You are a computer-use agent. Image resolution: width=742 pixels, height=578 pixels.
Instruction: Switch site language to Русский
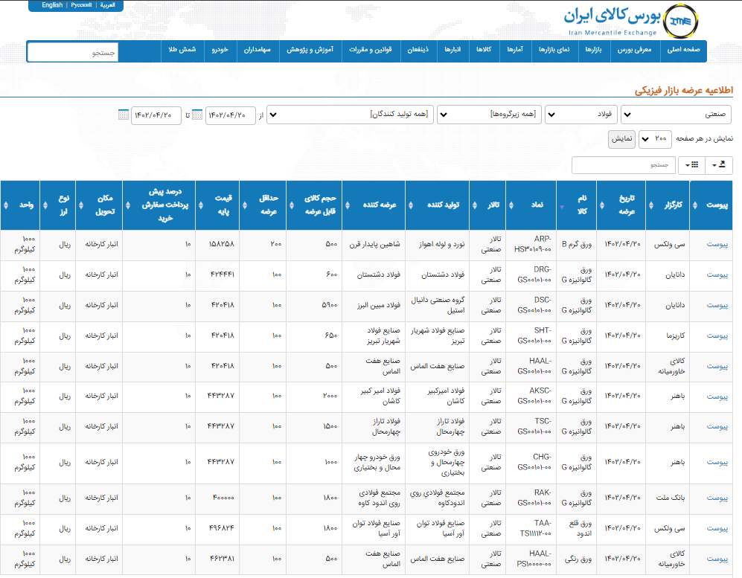81,5
